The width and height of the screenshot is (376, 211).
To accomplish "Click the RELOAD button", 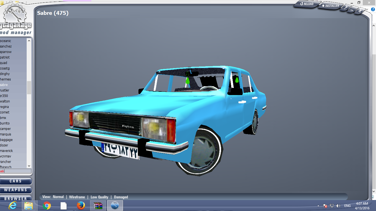I will click(307, 4).
